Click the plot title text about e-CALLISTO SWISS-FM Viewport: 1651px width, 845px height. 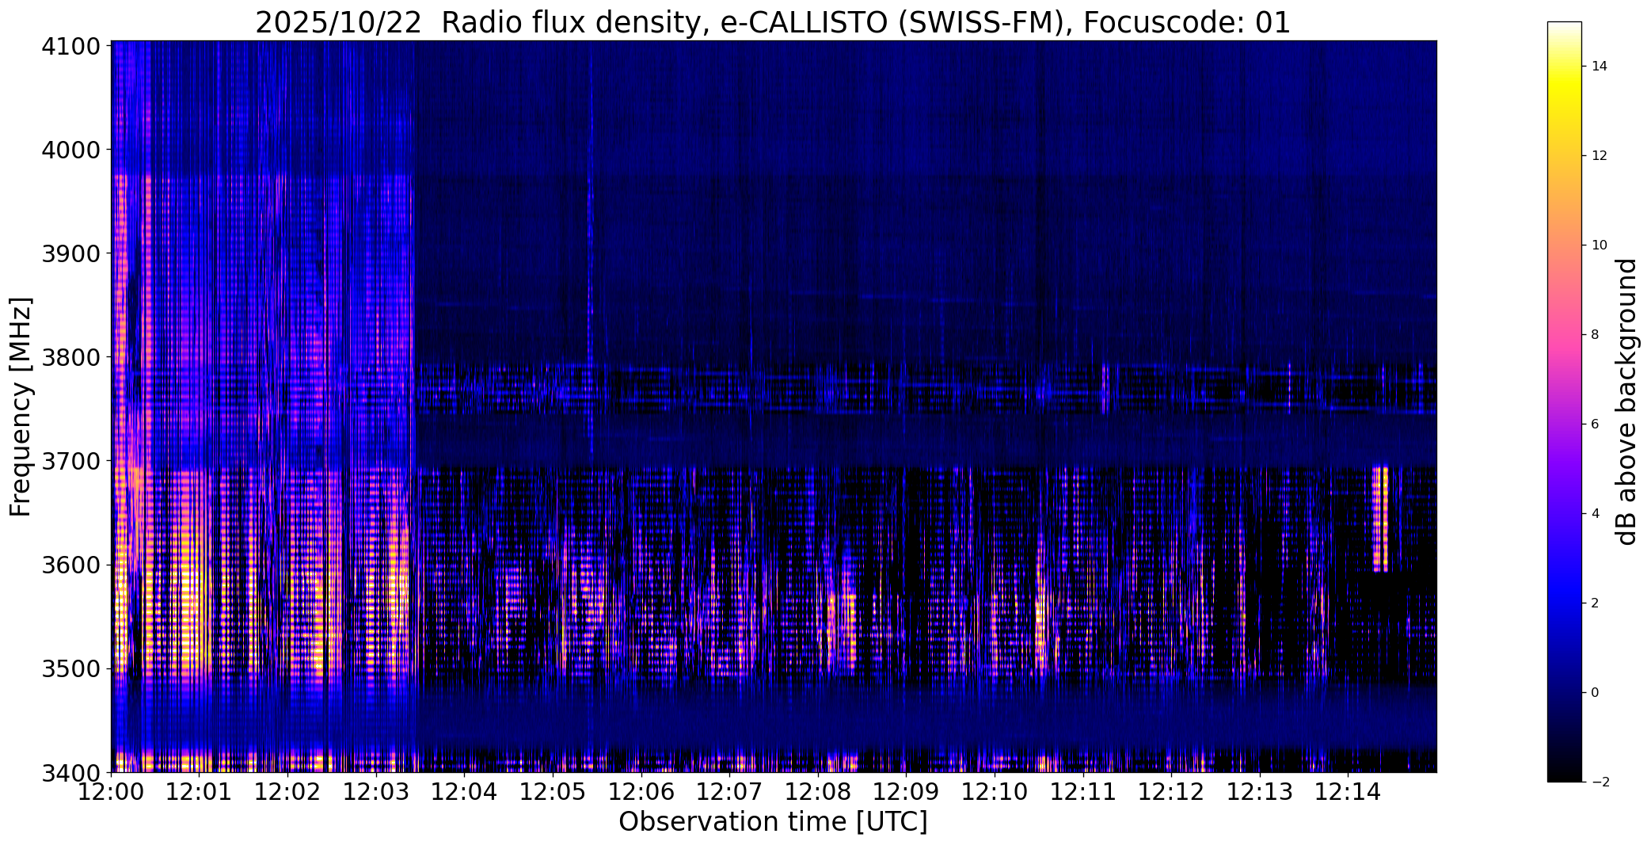tap(773, 22)
